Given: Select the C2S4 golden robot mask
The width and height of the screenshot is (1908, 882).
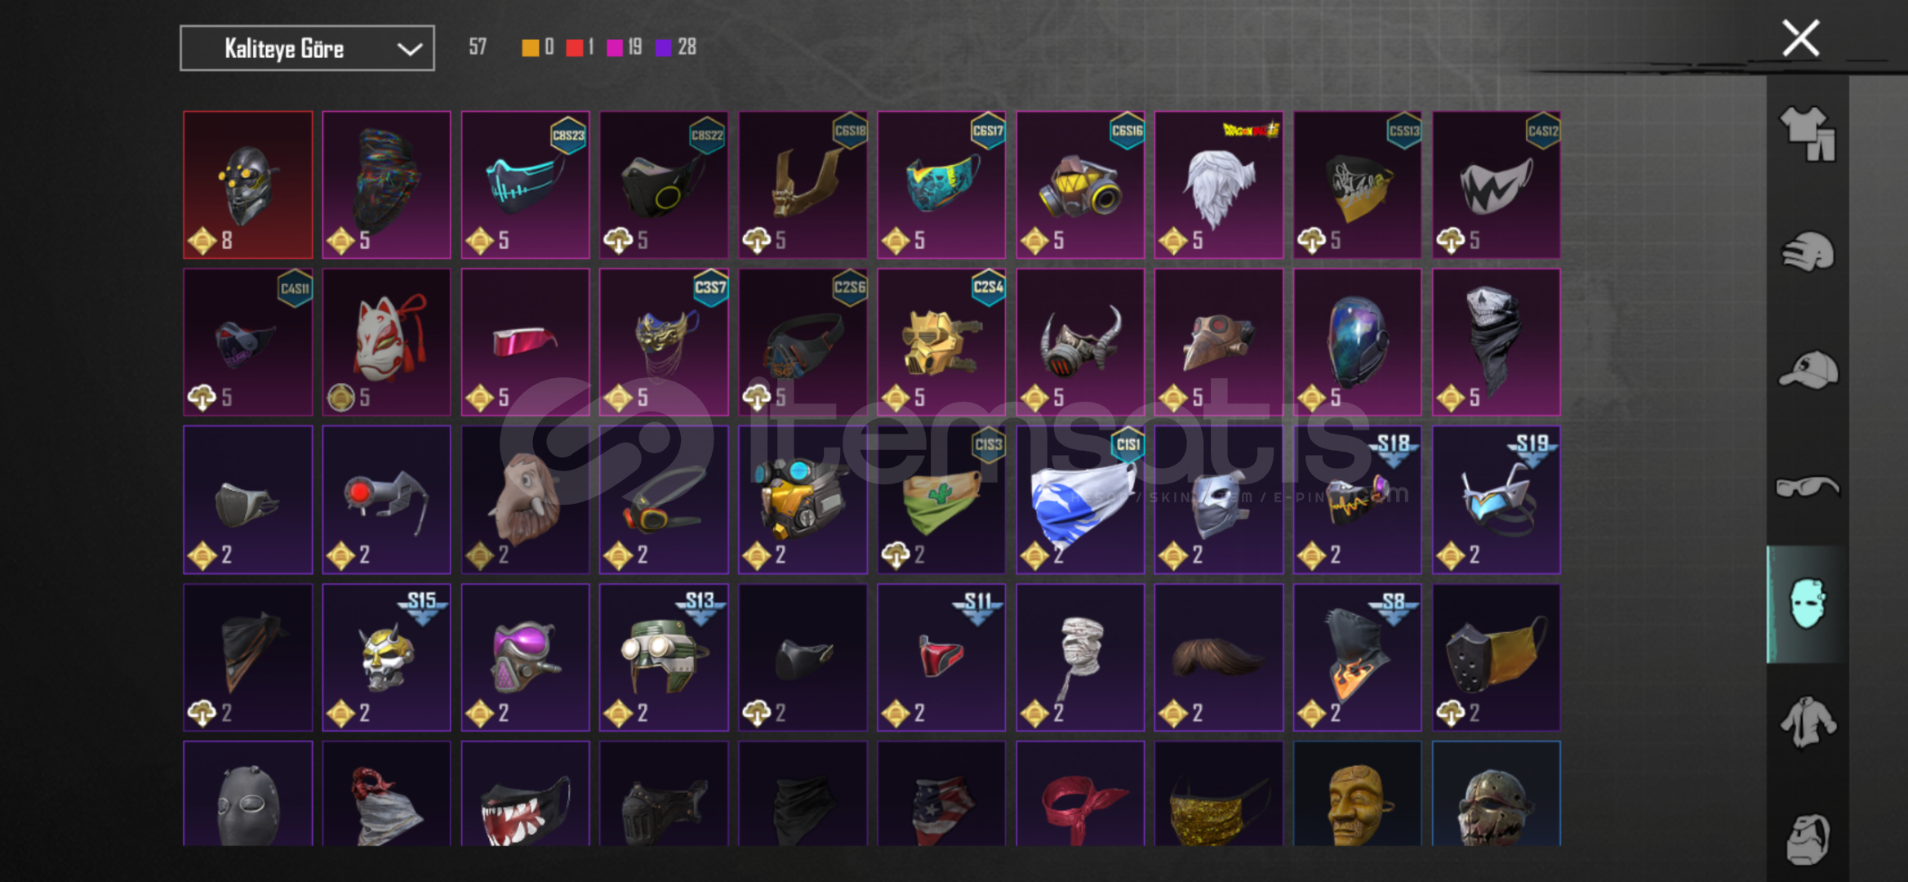Looking at the screenshot, I should 941,342.
